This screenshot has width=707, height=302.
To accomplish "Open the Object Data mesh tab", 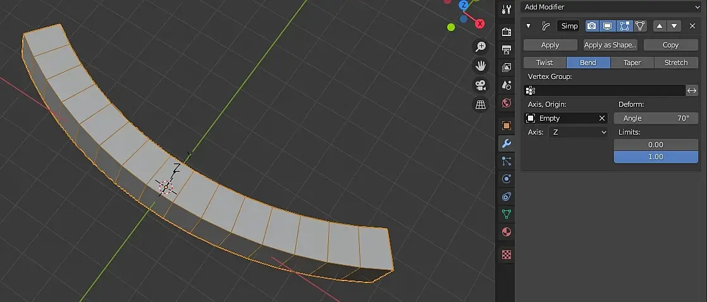I will [507, 214].
